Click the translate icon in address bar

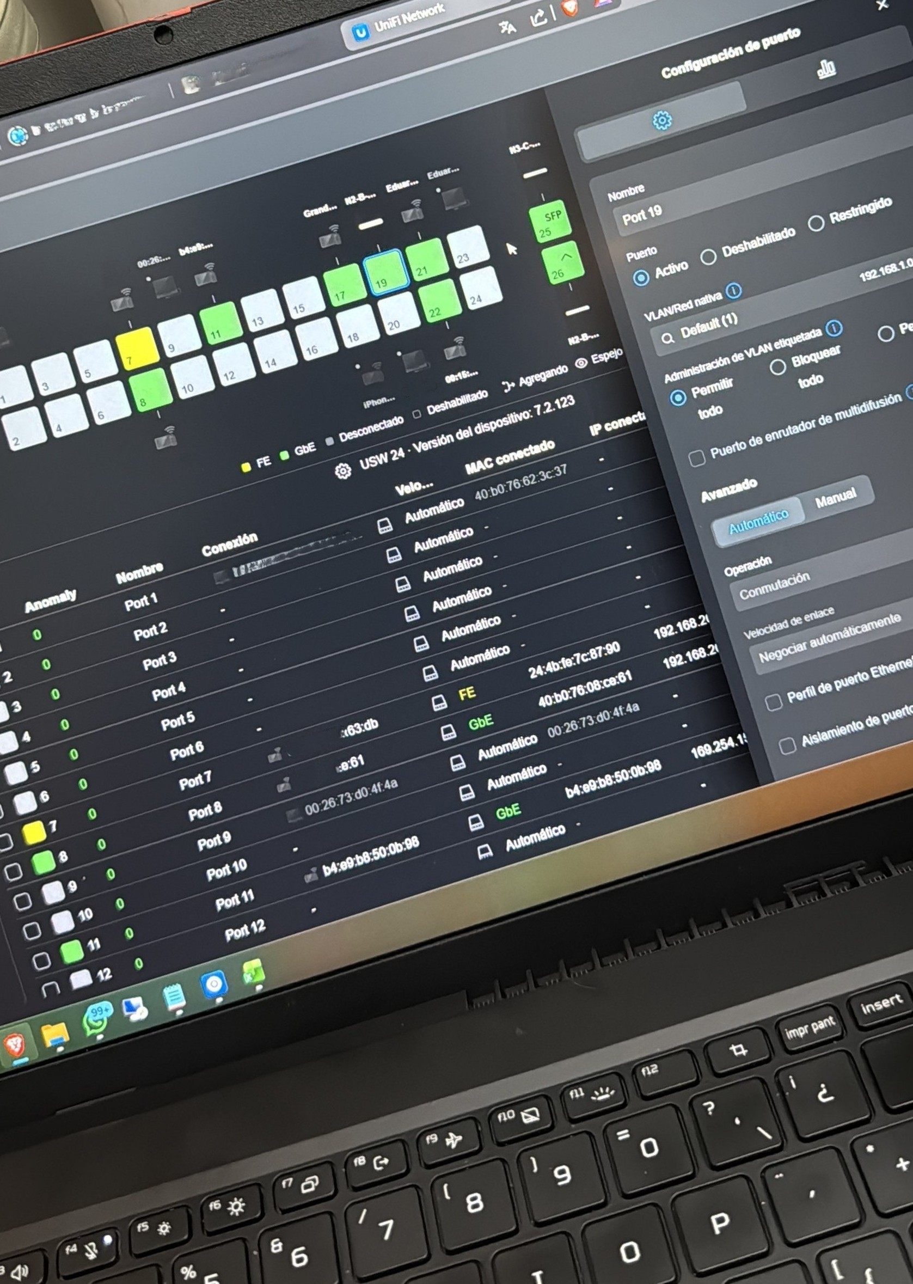pyautogui.click(x=507, y=27)
